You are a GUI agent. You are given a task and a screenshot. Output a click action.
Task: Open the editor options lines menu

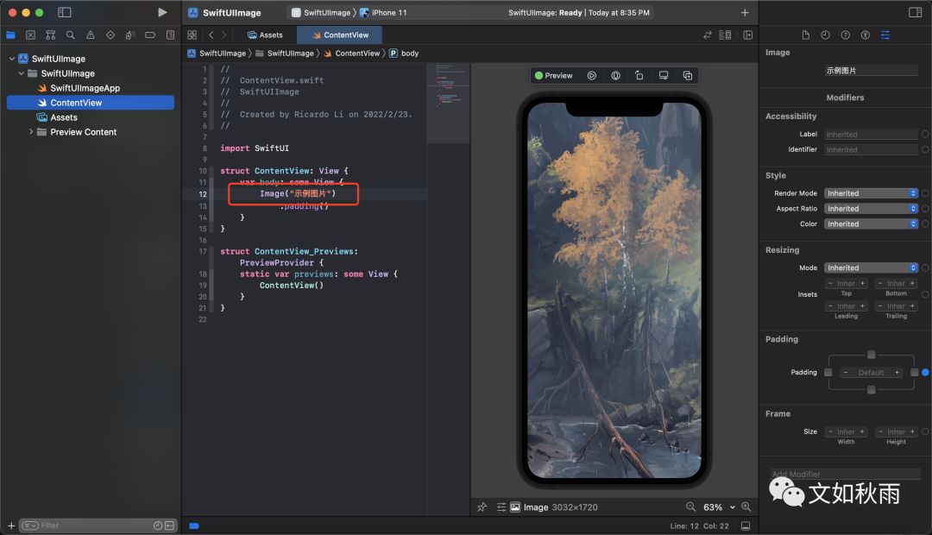click(725, 35)
